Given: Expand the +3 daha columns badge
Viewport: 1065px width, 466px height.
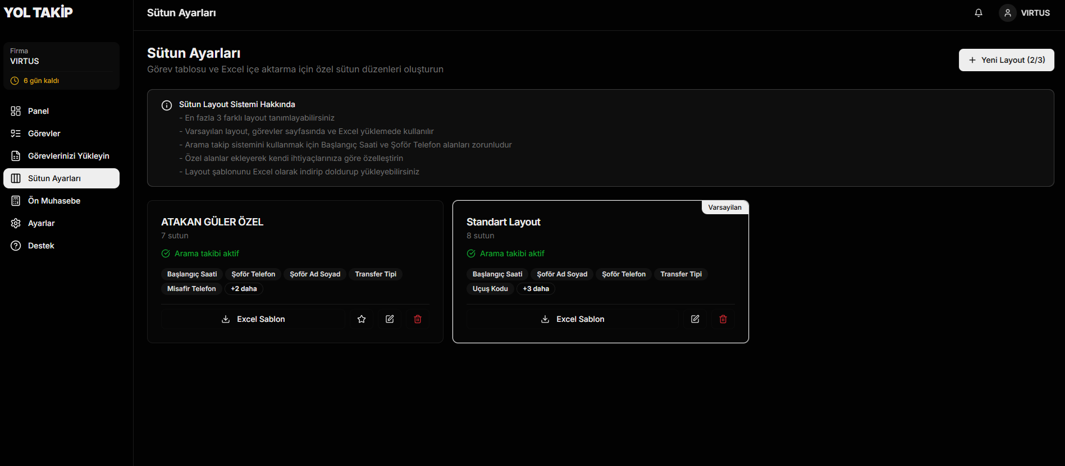Looking at the screenshot, I should 536,289.
